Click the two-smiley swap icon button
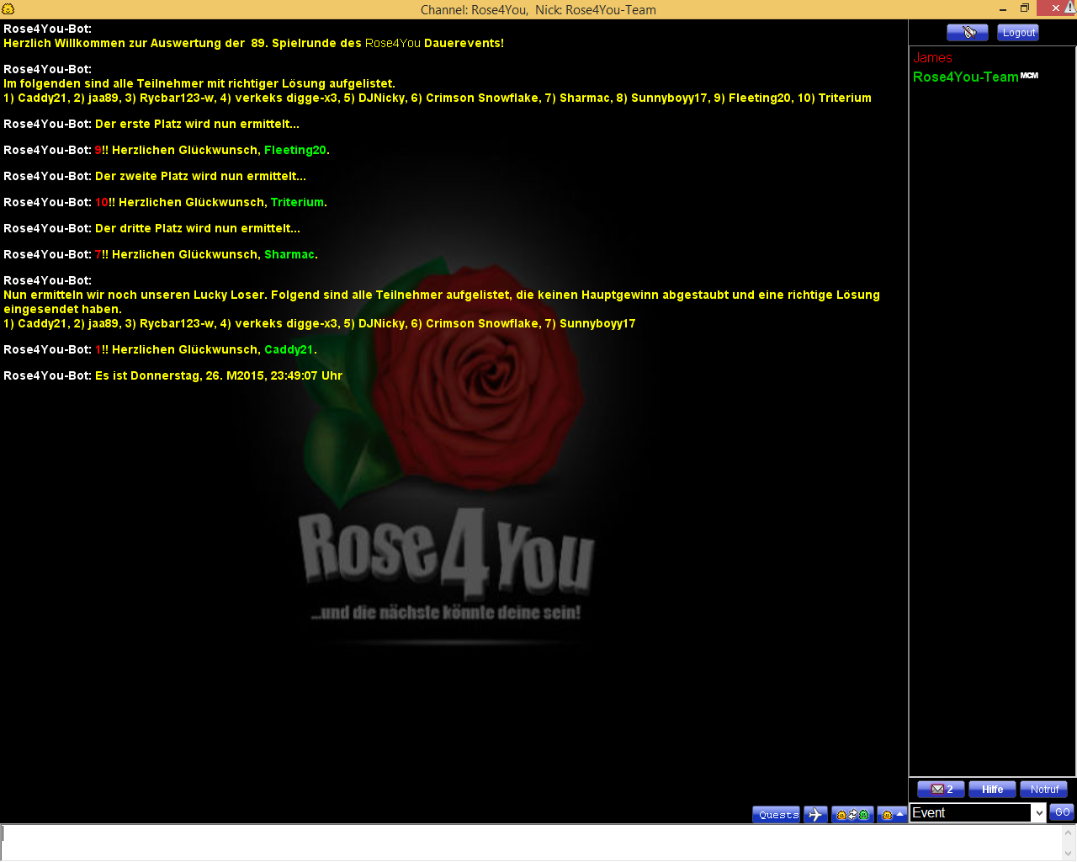The image size is (1077, 862). (852, 814)
